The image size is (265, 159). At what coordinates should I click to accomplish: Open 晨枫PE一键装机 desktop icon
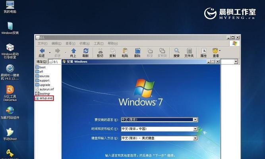click(x=10, y=72)
